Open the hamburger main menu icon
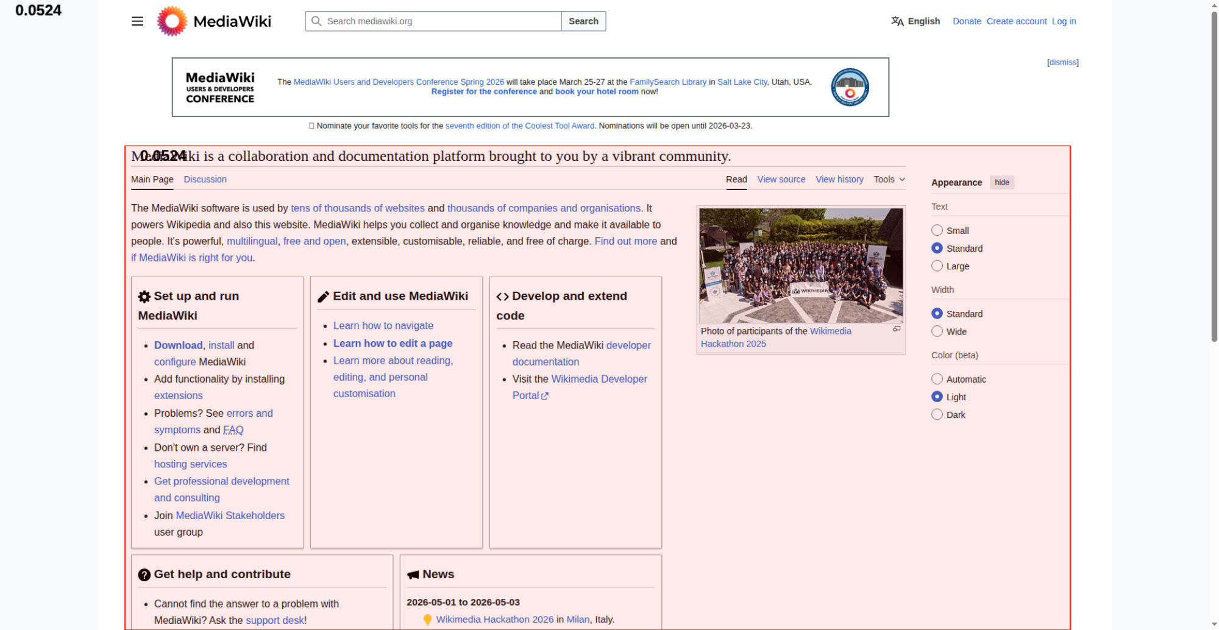This screenshot has height=630, width=1219. [x=137, y=21]
